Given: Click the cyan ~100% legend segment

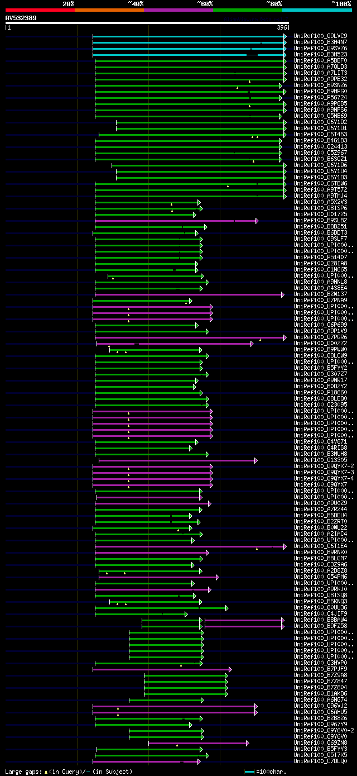Looking at the screenshot, I should (x=317, y=9).
